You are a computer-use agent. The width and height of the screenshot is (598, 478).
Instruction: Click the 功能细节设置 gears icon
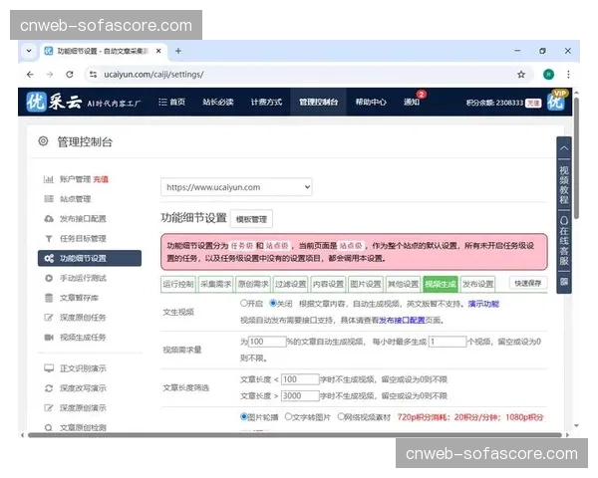[49, 259]
